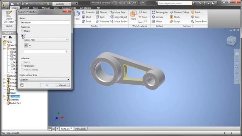Select the UCS tool

tap(143, 22)
